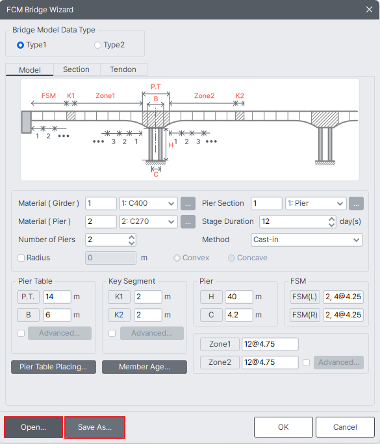Open the Method Cast-in dropdown

(307, 240)
